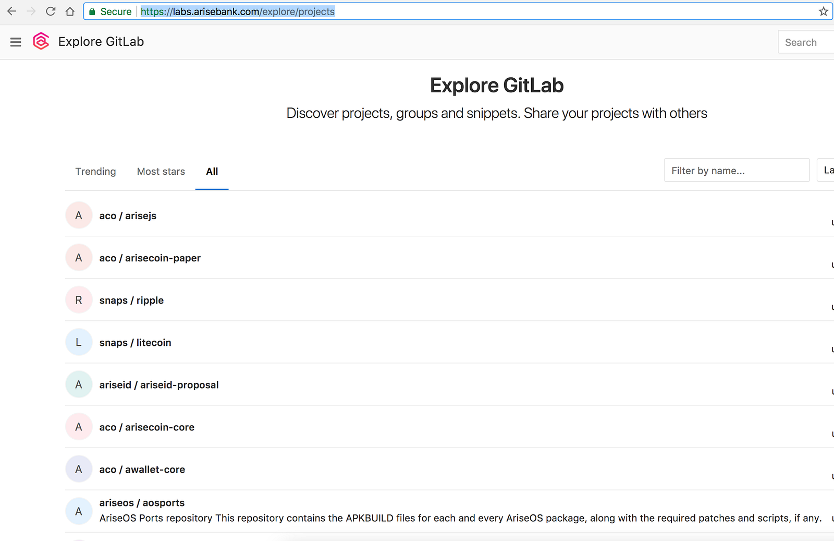Switch to the Trending tab
The height and width of the screenshot is (541, 834).
click(x=95, y=171)
